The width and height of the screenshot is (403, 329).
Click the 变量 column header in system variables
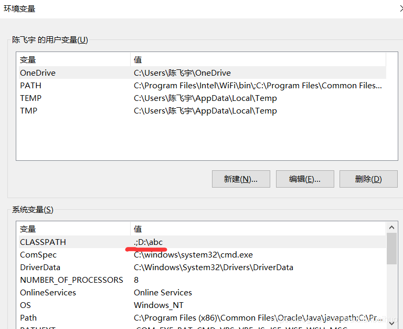[75, 229]
